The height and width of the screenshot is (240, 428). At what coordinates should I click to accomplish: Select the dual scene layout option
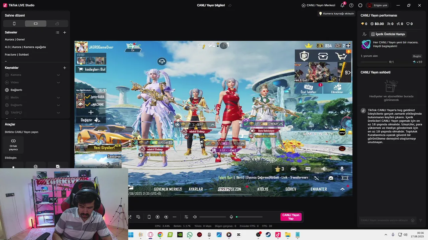point(57,23)
